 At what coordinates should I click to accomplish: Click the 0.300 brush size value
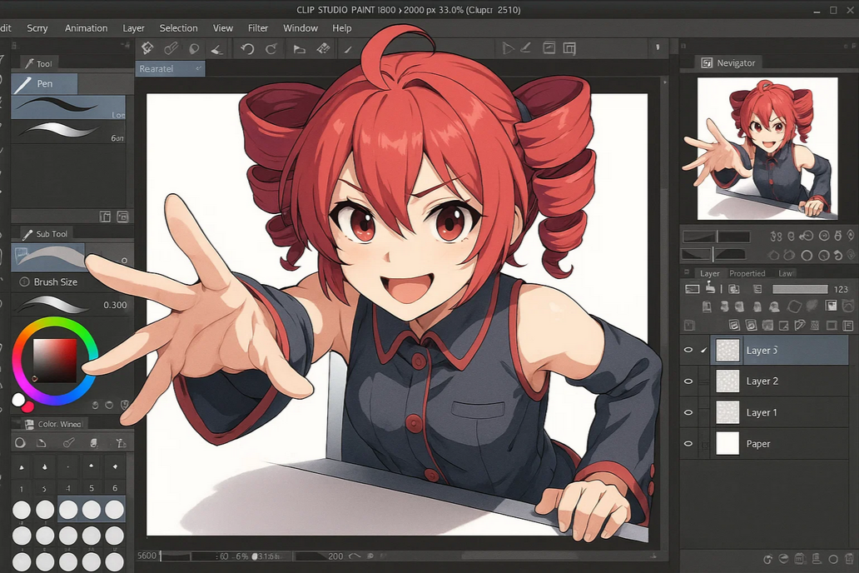pyautogui.click(x=115, y=305)
